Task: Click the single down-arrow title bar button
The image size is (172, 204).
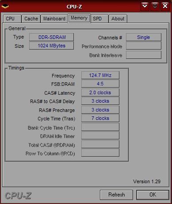Action: coord(145,6)
